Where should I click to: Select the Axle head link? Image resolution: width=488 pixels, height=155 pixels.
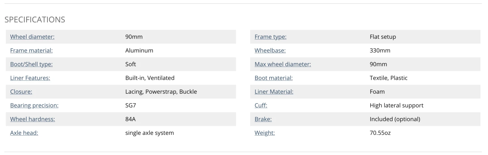click(24, 133)
